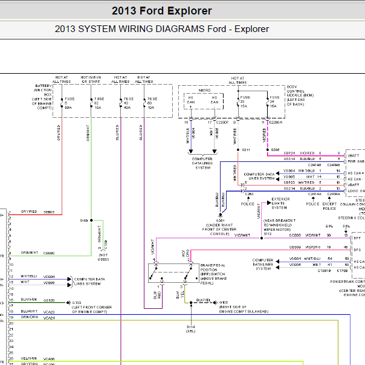Click circuit label "VCA24" on the GRN/ORG wire
The width and height of the screenshot is (365, 365).
click(49, 318)
